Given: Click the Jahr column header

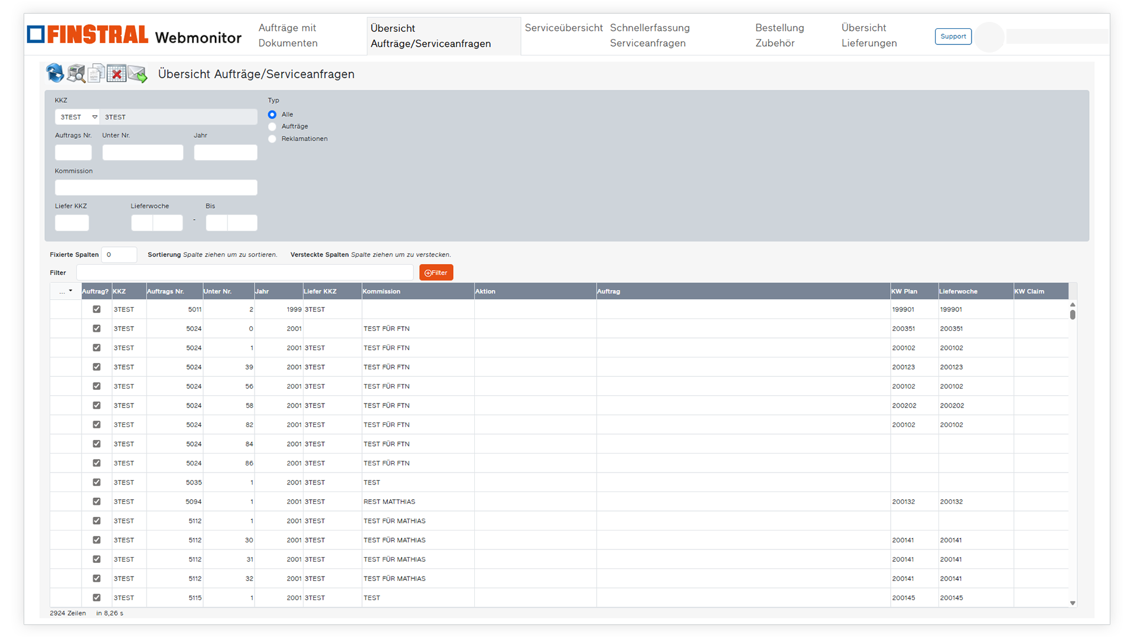Looking at the screenshot, I should coord(278,291).
